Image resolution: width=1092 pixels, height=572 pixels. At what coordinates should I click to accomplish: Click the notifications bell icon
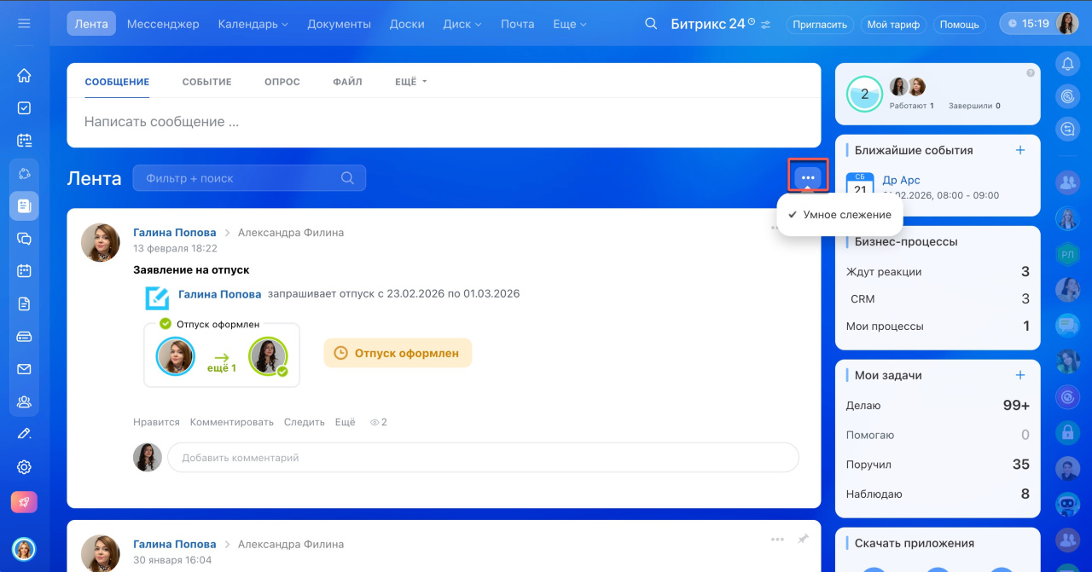pos(1067,65)
